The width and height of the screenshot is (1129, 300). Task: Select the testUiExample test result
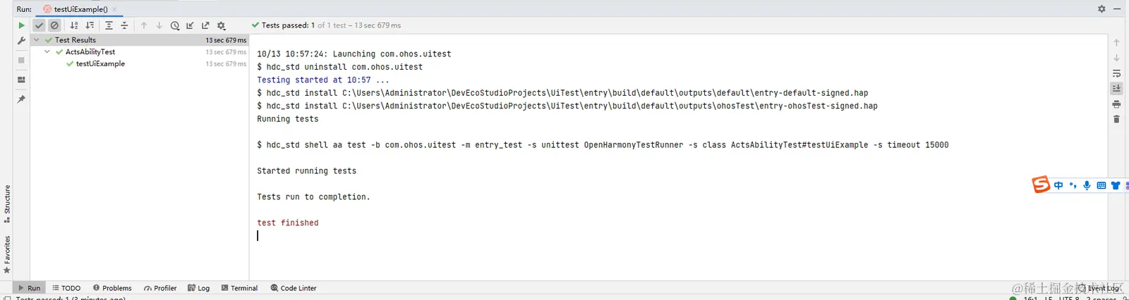(x=100, y=64)
